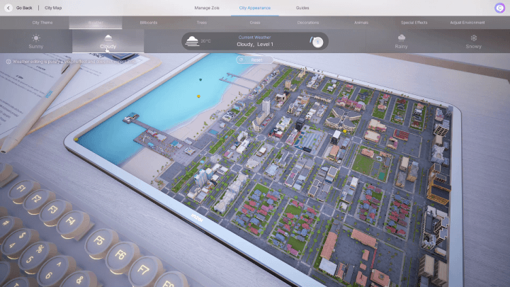Select the Cloudy weather option

tap(108, 41)
